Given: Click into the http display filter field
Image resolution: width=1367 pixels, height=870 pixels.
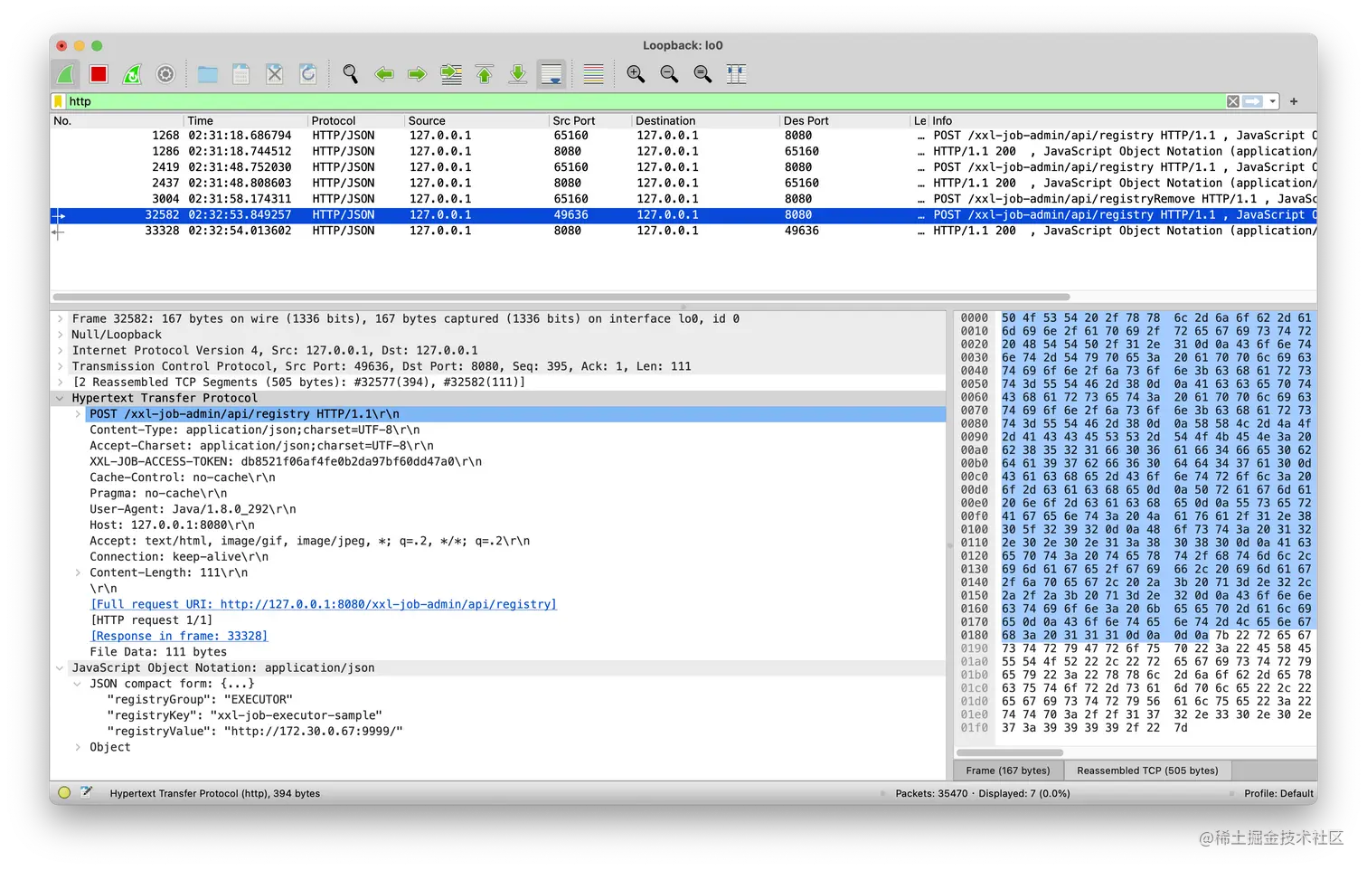Looking at the screenshot, I should tap(646, 101).
